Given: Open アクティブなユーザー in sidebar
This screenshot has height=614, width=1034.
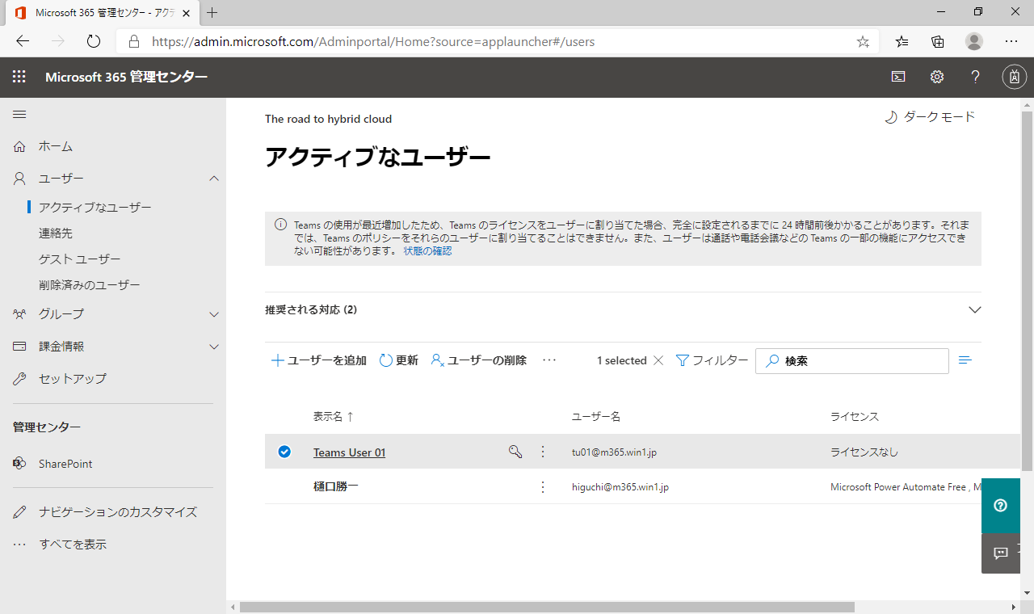Looking at the screenshot, I should point(95,208).
